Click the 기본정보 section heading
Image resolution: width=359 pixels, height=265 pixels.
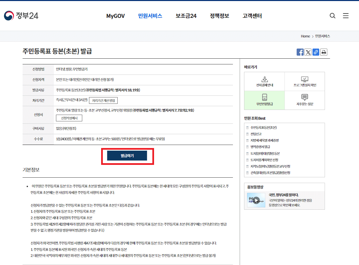pos(31,170)
